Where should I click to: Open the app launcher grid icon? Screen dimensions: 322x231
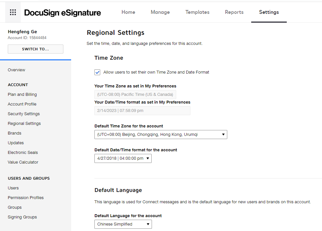tap(13, 13)
